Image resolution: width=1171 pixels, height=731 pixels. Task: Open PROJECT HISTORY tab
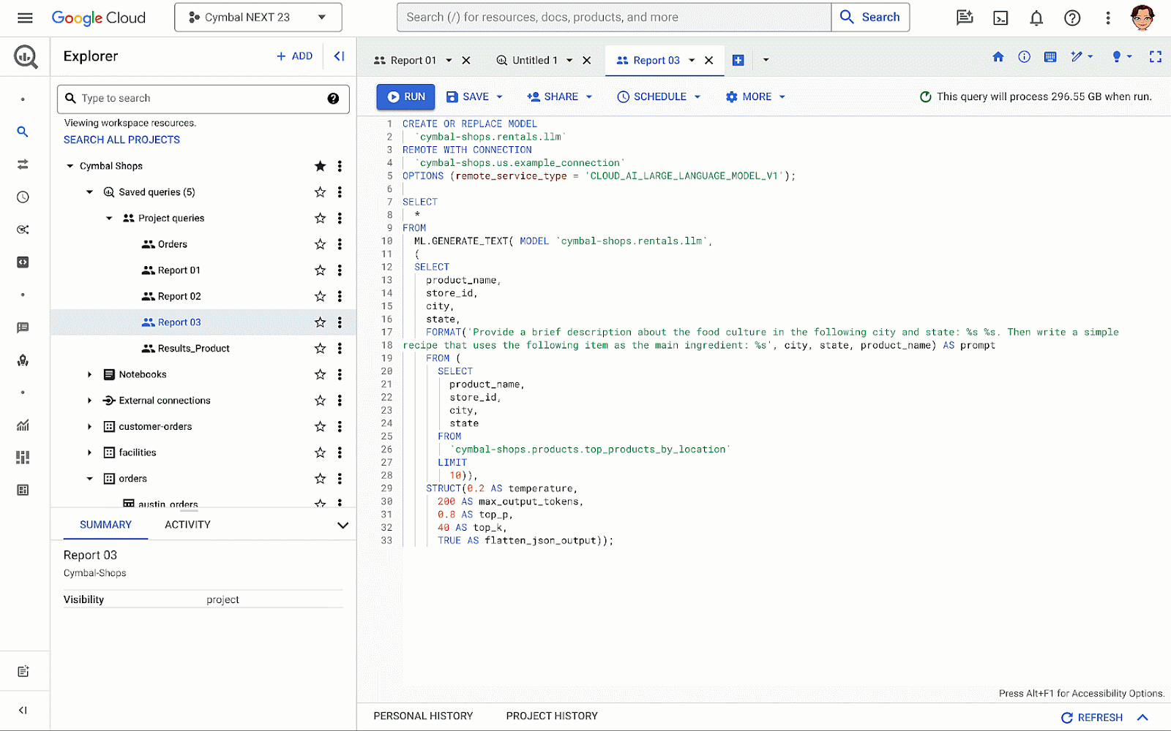[x=552, y=716]
